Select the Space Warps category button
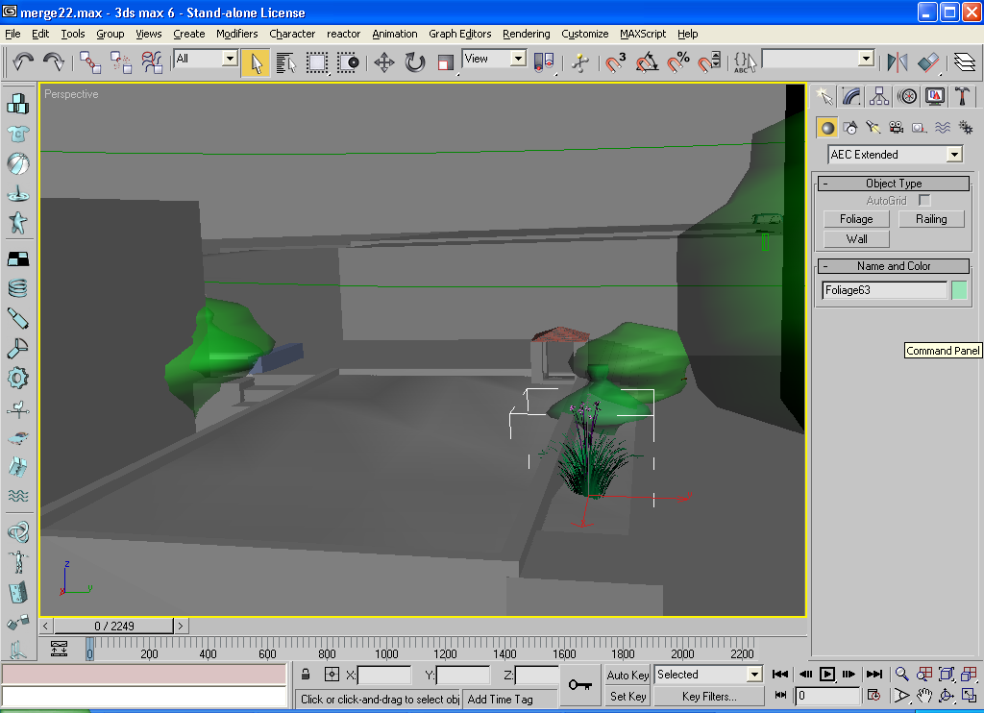This screenshot has width=984, height=713. [942, 128]
